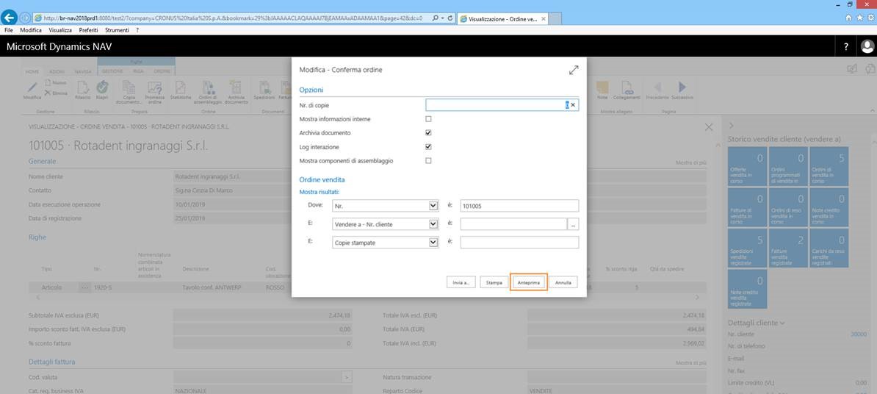The height and width of the screenshot is (394, 877).
Task: Click the help question mark in NAV header
Action: pos(845,47)
